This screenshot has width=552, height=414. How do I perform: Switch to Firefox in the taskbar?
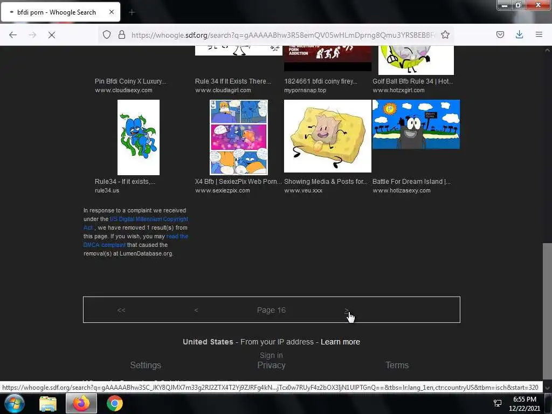click(81, 403)
